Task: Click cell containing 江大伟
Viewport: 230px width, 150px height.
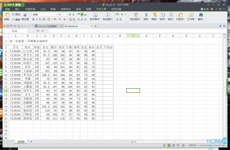Action: 27,51
